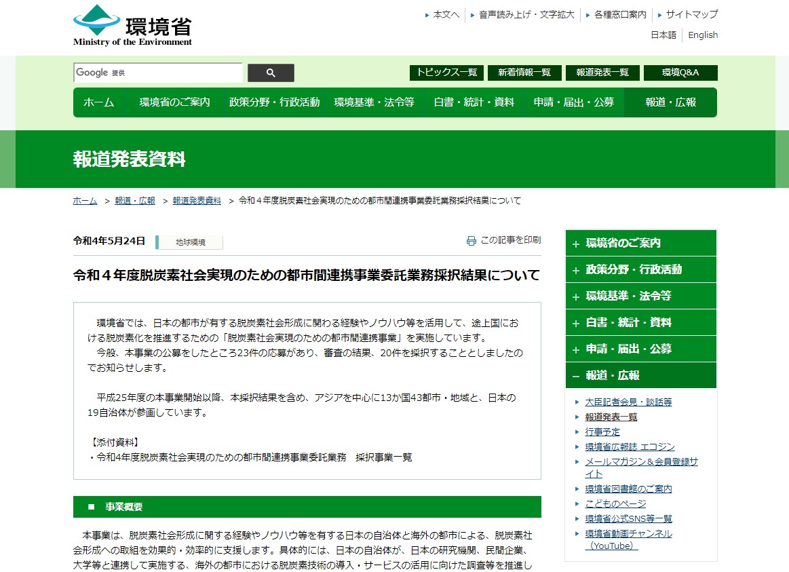Image resolution: width=789 pixels, height=572 pixels.
Task: Click the printer icon to print article
Action: pyautogui.click(x=471, y=240)
